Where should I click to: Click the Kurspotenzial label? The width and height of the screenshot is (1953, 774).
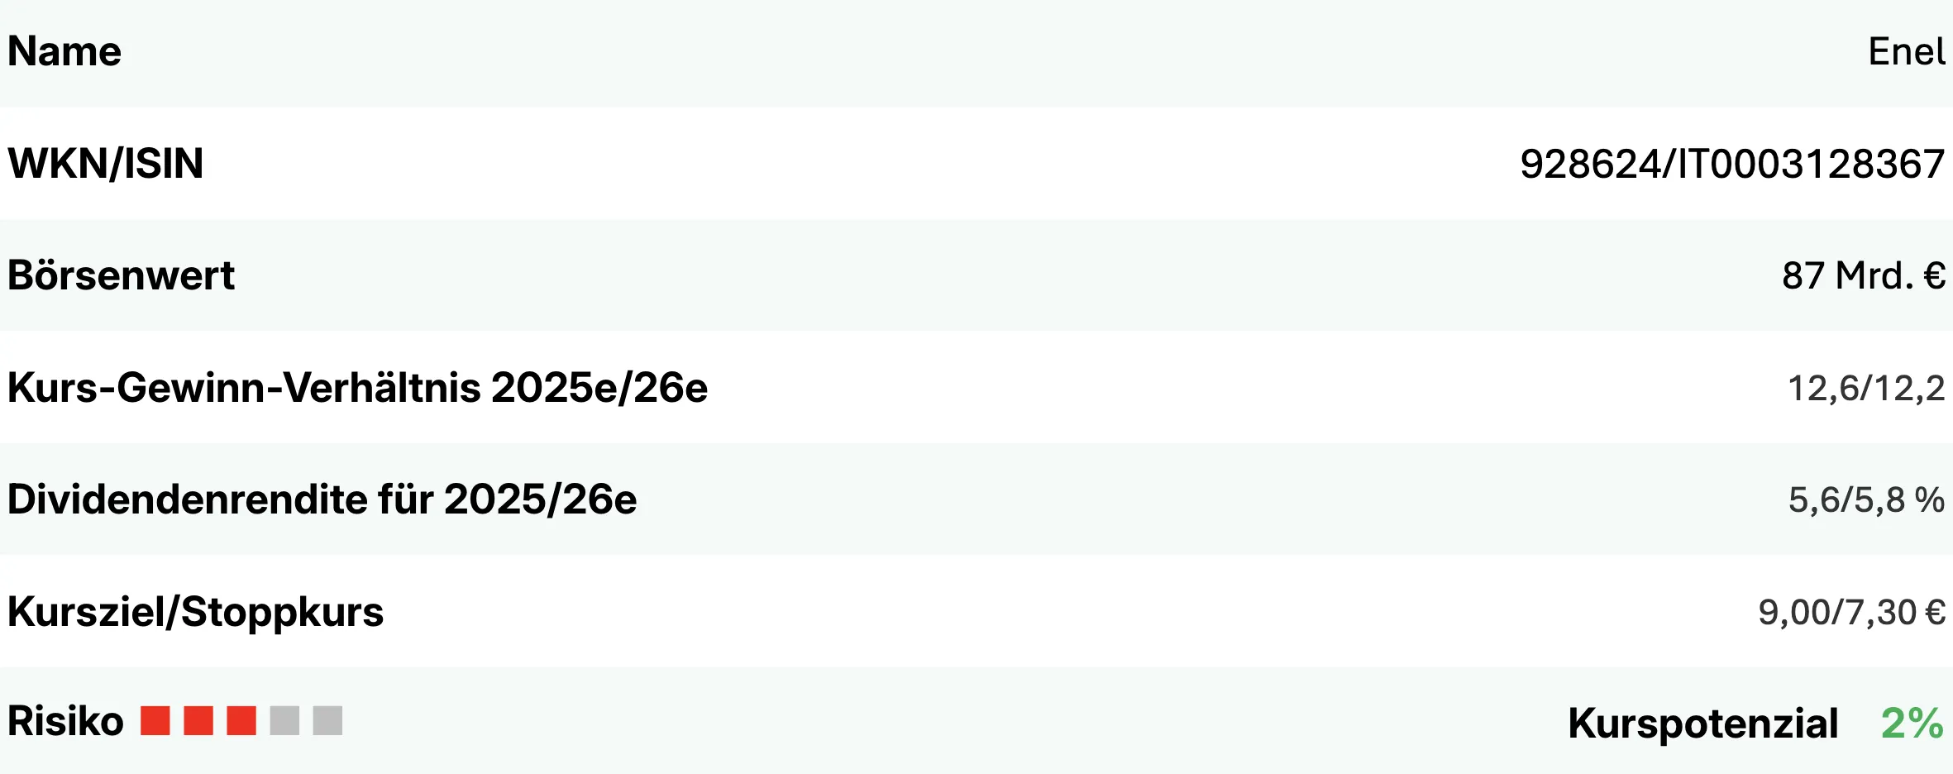[x=1702, y=724]
